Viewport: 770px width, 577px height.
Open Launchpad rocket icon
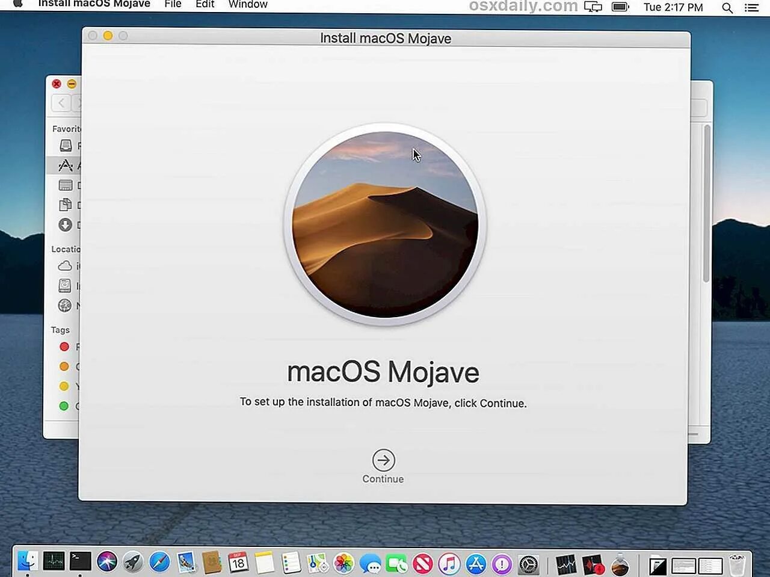coord(133,562)
